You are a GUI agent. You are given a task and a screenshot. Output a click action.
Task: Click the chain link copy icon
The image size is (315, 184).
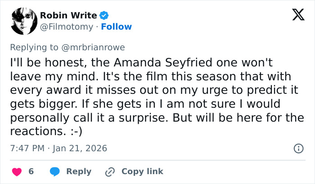click(x=110, y=171)
